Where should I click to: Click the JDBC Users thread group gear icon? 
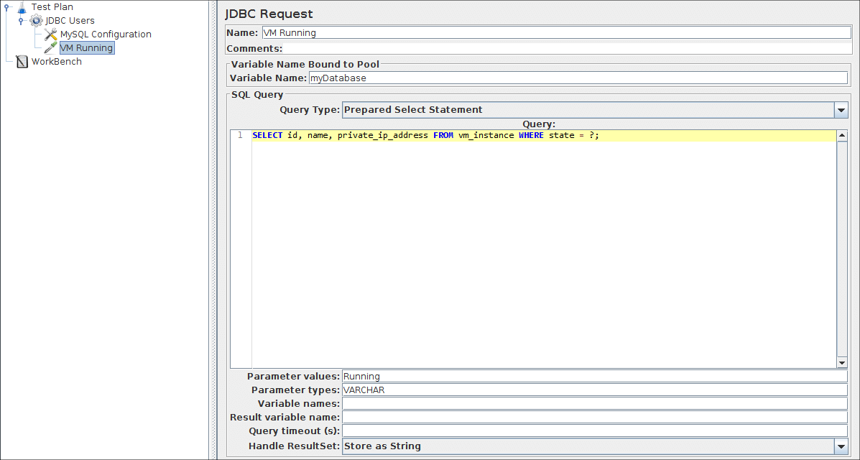36,21
